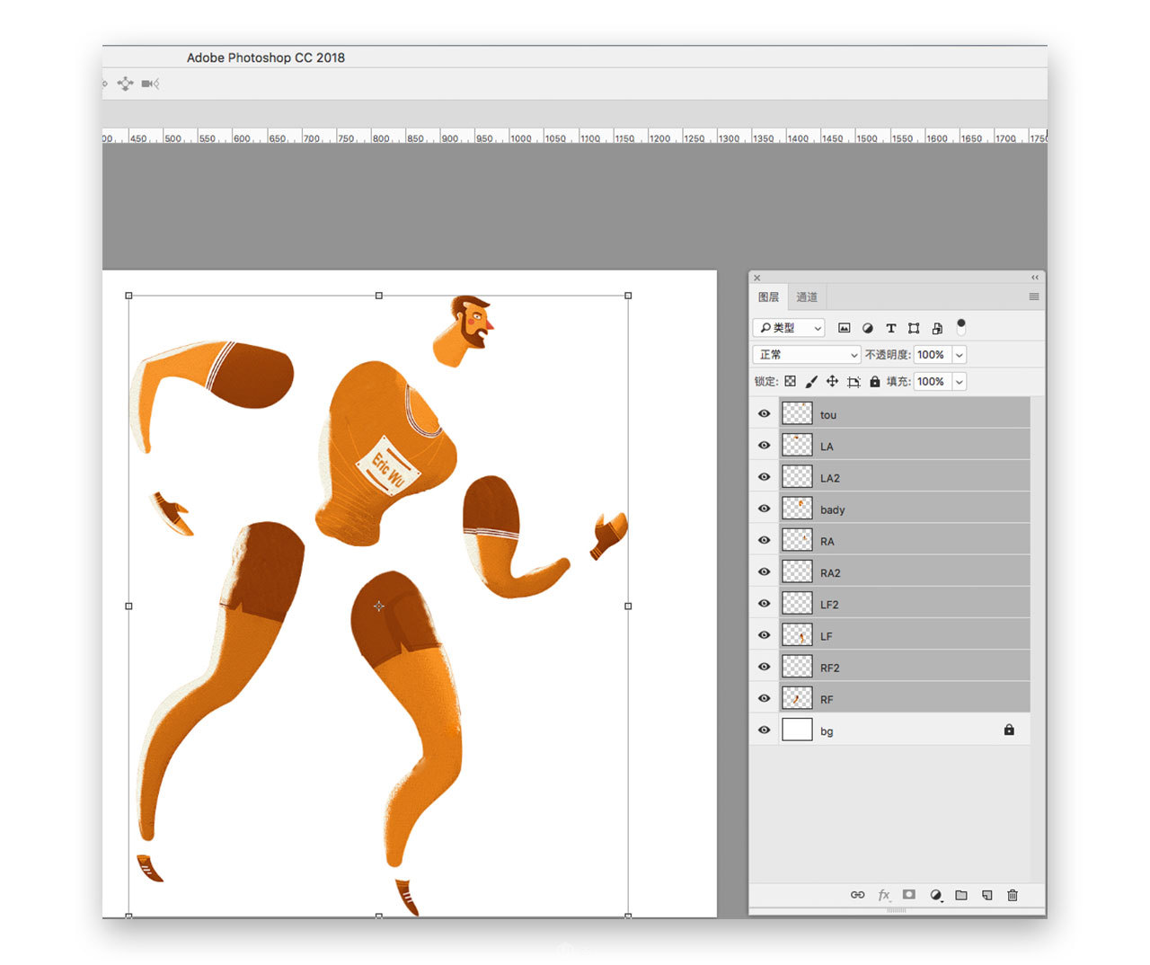Screen dimensions: 1150x965
Task: Select the tou layer thumbnail
Action: 797,413
